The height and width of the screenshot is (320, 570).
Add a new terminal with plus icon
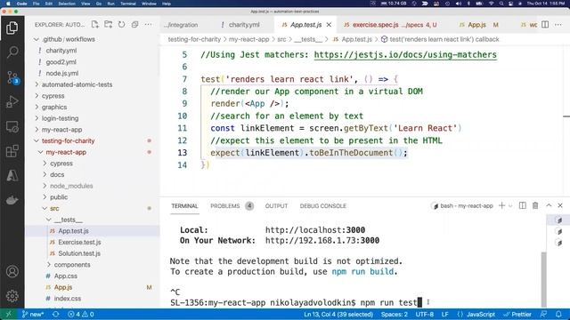pos(502,205)
